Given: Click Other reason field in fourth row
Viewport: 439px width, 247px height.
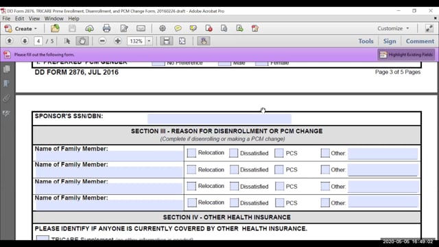Looking at the screenshot, I should tap(383, 202).
